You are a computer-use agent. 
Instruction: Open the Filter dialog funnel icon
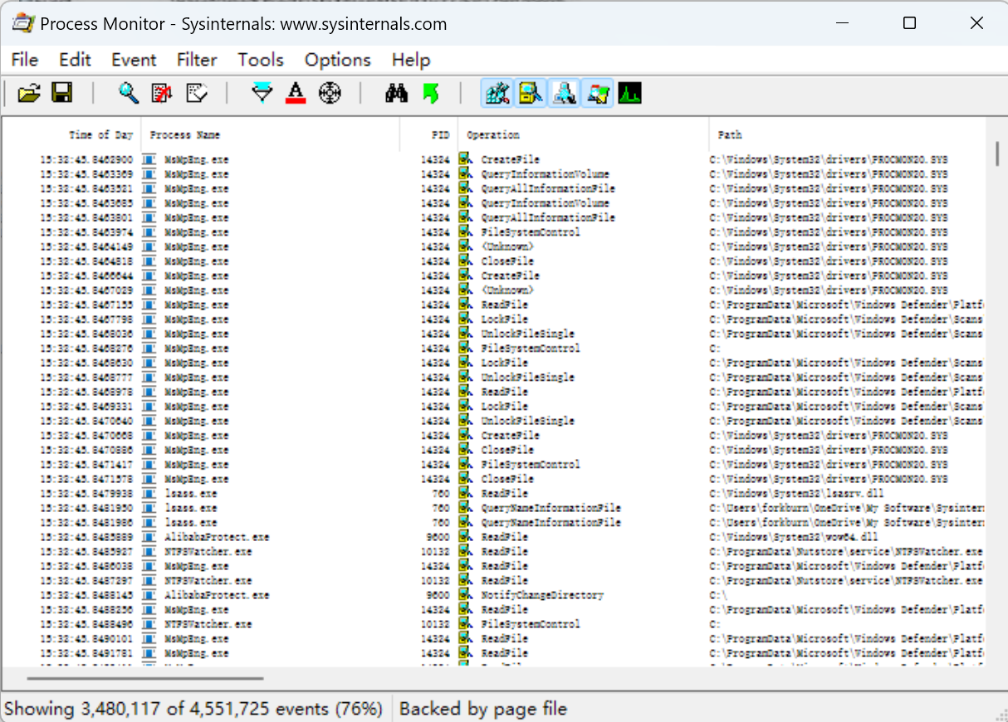coord(262,93)
